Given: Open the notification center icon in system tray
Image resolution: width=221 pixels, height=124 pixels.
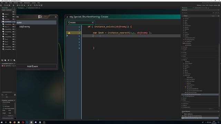Looking at the screenshot, I should coord(219,122).
